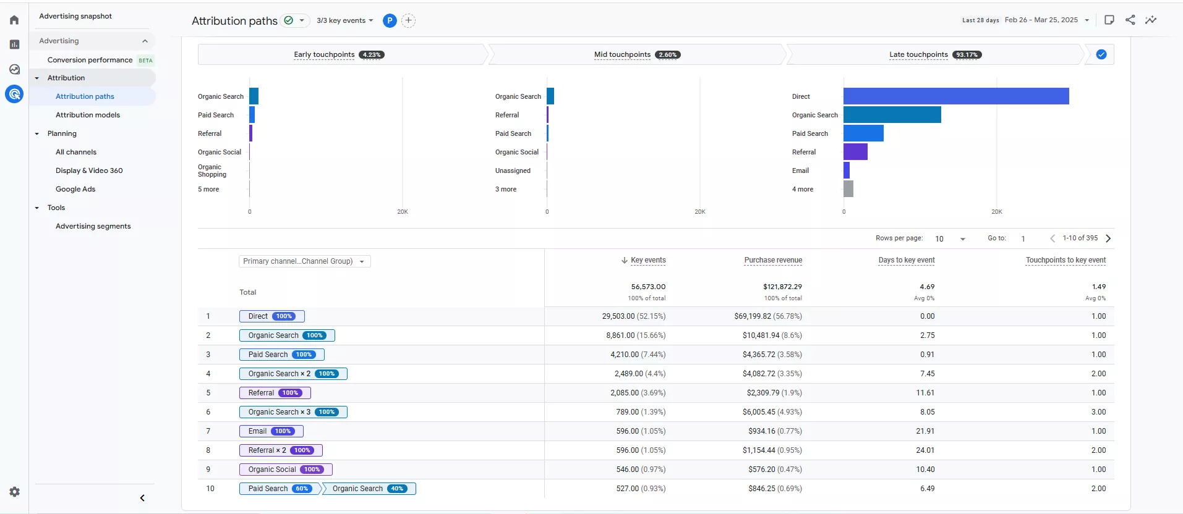1183x514 pixels.
Task: Change Rows per page dropdown
Action: point(950,238)
